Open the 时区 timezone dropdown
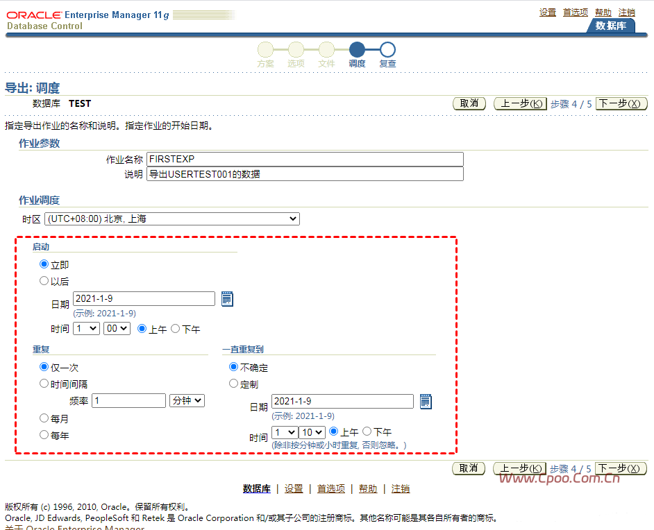 tap(172, 219)
